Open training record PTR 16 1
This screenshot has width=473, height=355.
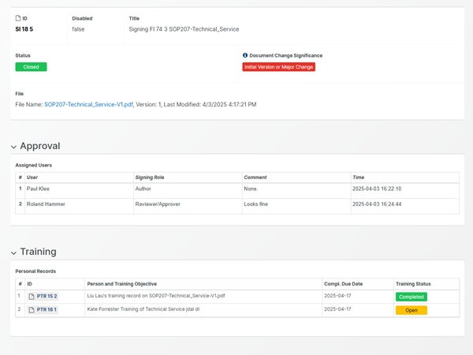pyautogui.click(x=47, y=310)
